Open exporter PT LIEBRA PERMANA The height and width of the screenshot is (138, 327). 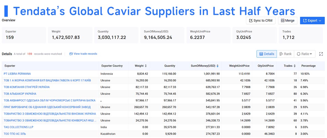coord(17,74)
